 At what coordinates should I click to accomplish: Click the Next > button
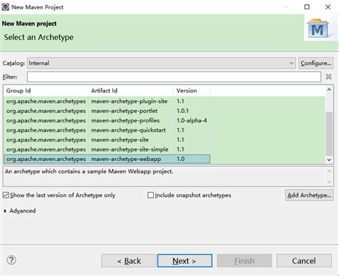pos(185,260)
